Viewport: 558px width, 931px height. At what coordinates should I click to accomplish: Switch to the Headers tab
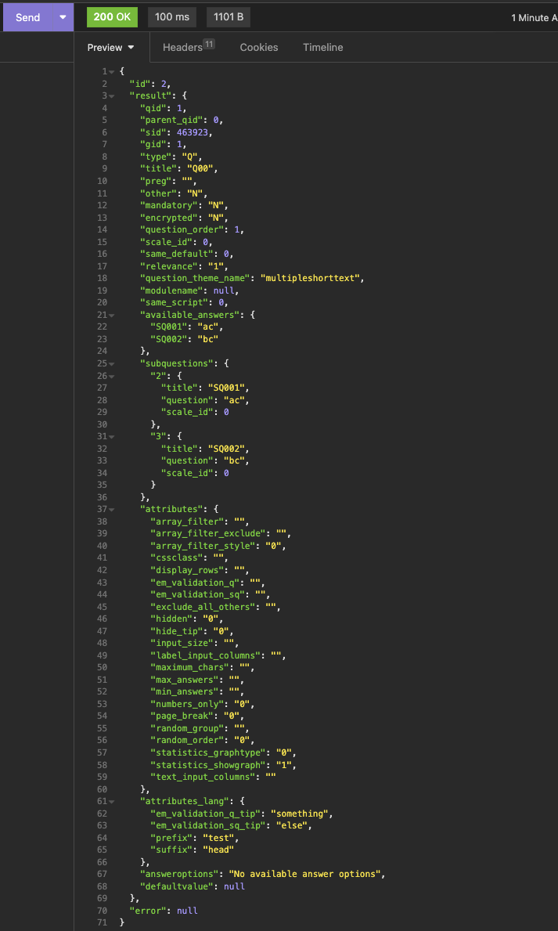pos(188,48)
